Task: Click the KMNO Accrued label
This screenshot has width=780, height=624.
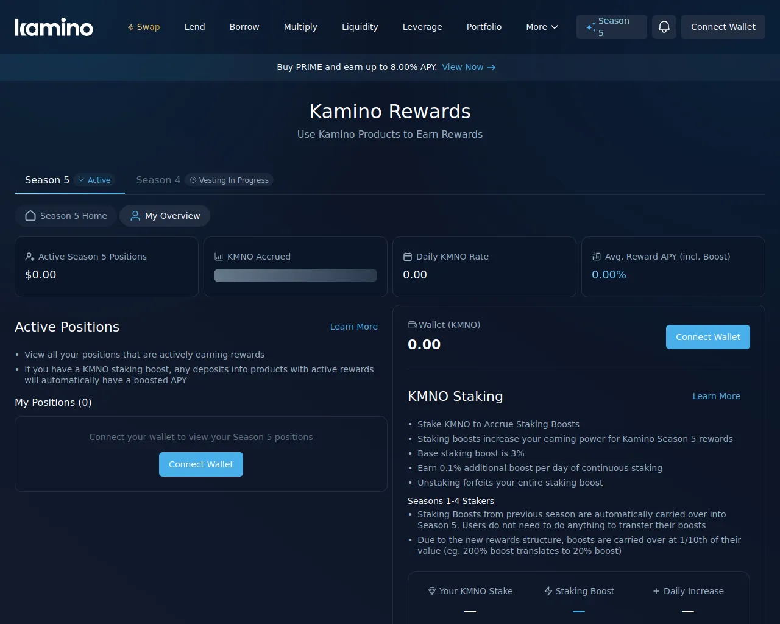Action: [x=259, y=257]
